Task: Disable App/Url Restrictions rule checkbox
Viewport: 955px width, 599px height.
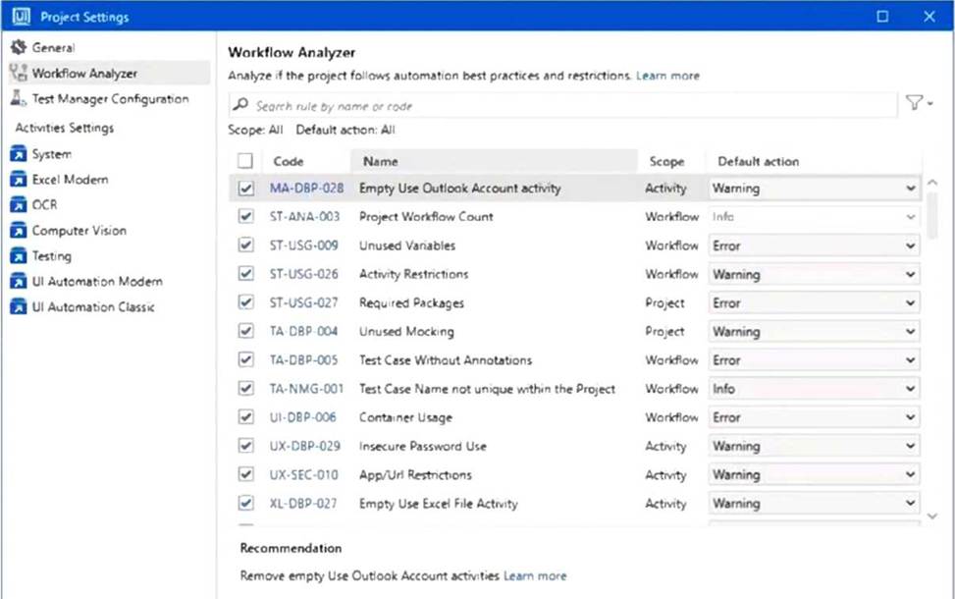Action: click(246, 474)
